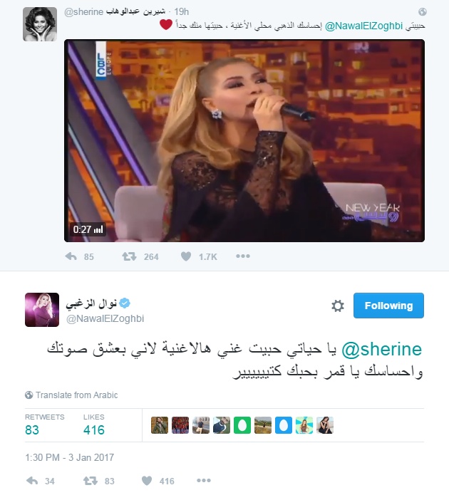
Task: Open gear settings menu beside Following
Action: [338, 306]
